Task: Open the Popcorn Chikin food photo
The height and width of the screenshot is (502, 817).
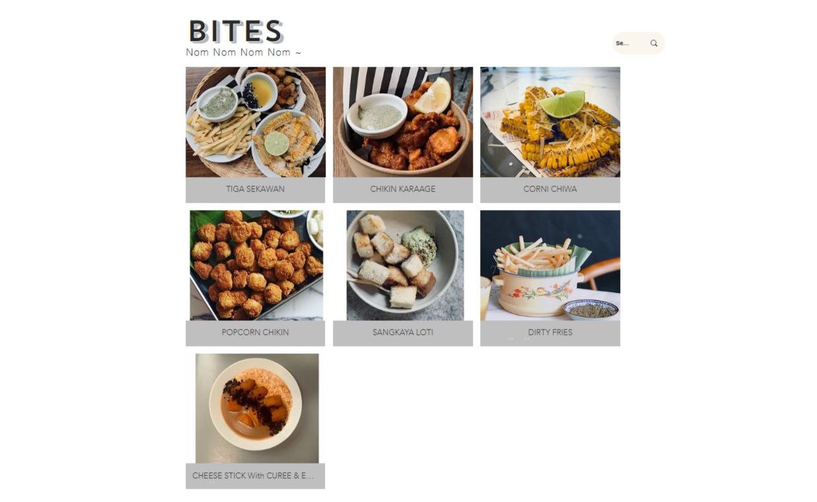Action: (256, 265)
